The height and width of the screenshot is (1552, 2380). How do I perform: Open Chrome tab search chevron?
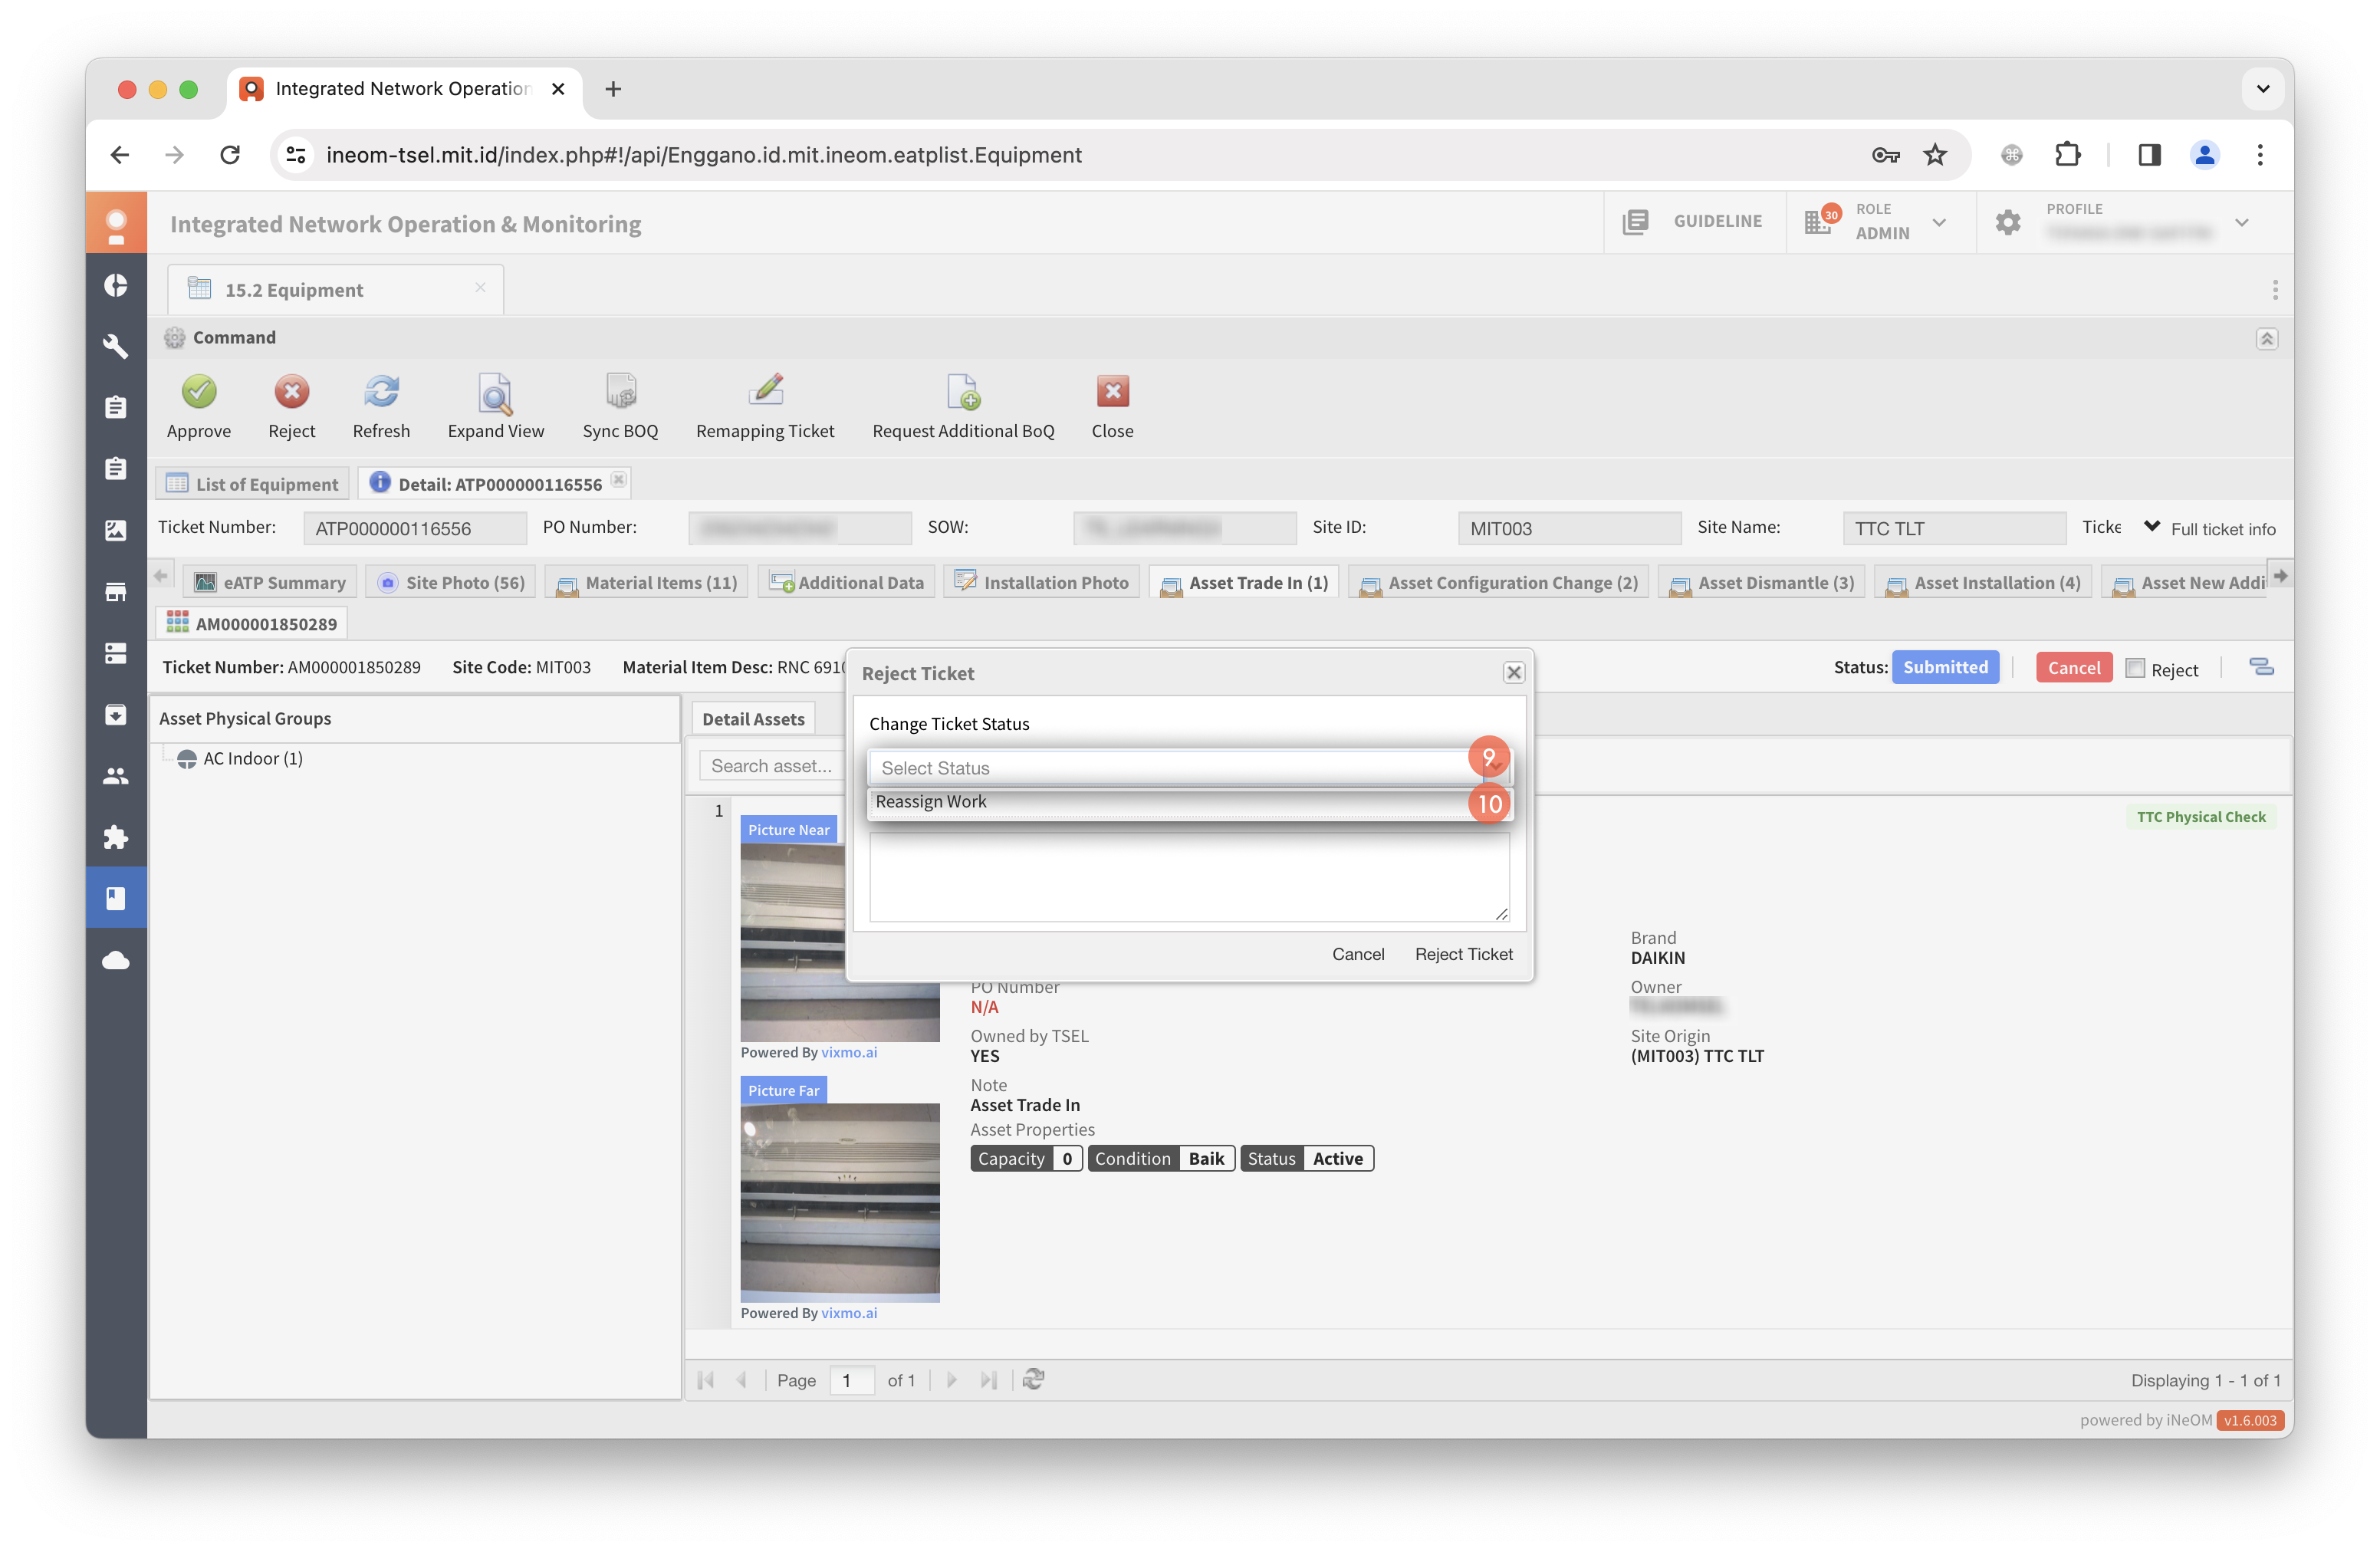click(2262, 88)
